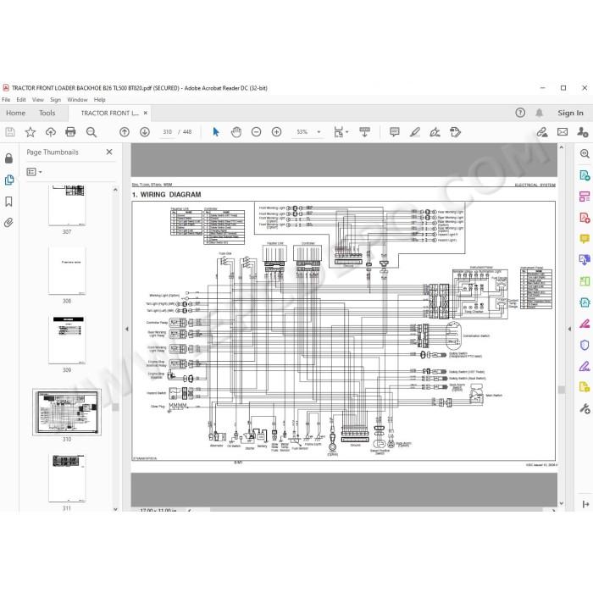Screen dimensions: 593x593
Task: Print the document with printer icon
Action: tap(70, 132)
